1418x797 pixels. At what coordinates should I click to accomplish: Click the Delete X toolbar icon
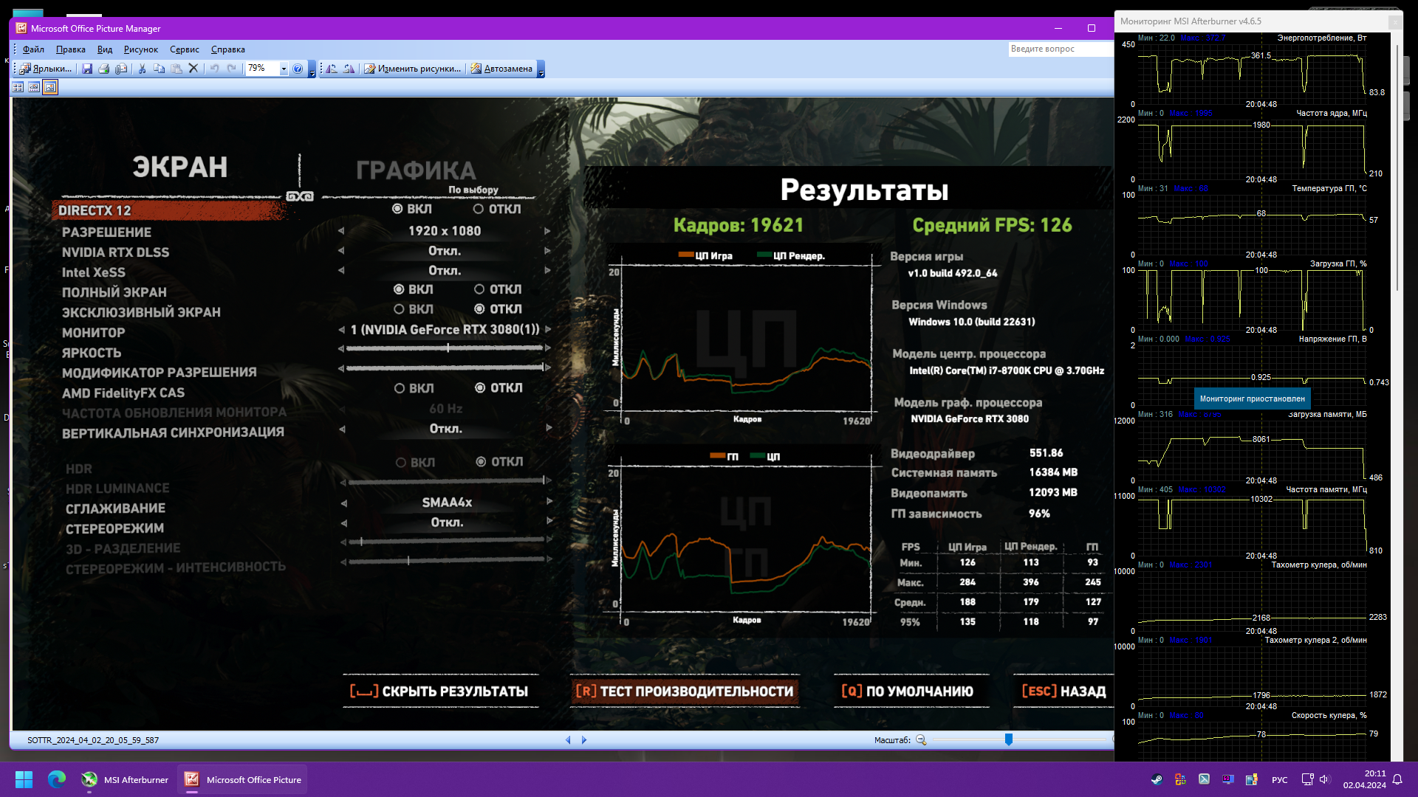tap(193, 69)
